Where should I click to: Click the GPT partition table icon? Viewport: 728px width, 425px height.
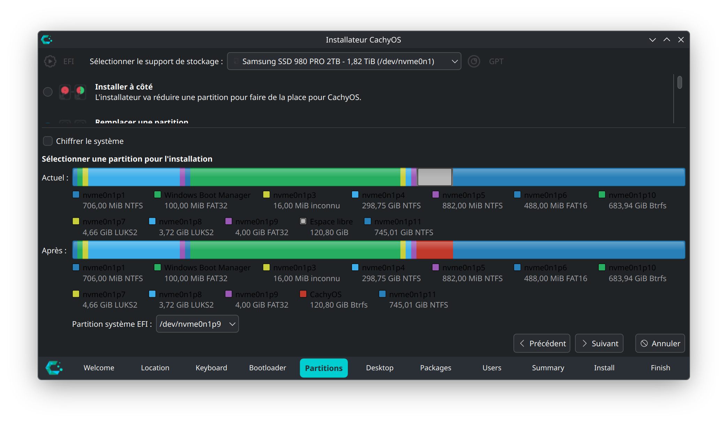[x=474, y=61]
